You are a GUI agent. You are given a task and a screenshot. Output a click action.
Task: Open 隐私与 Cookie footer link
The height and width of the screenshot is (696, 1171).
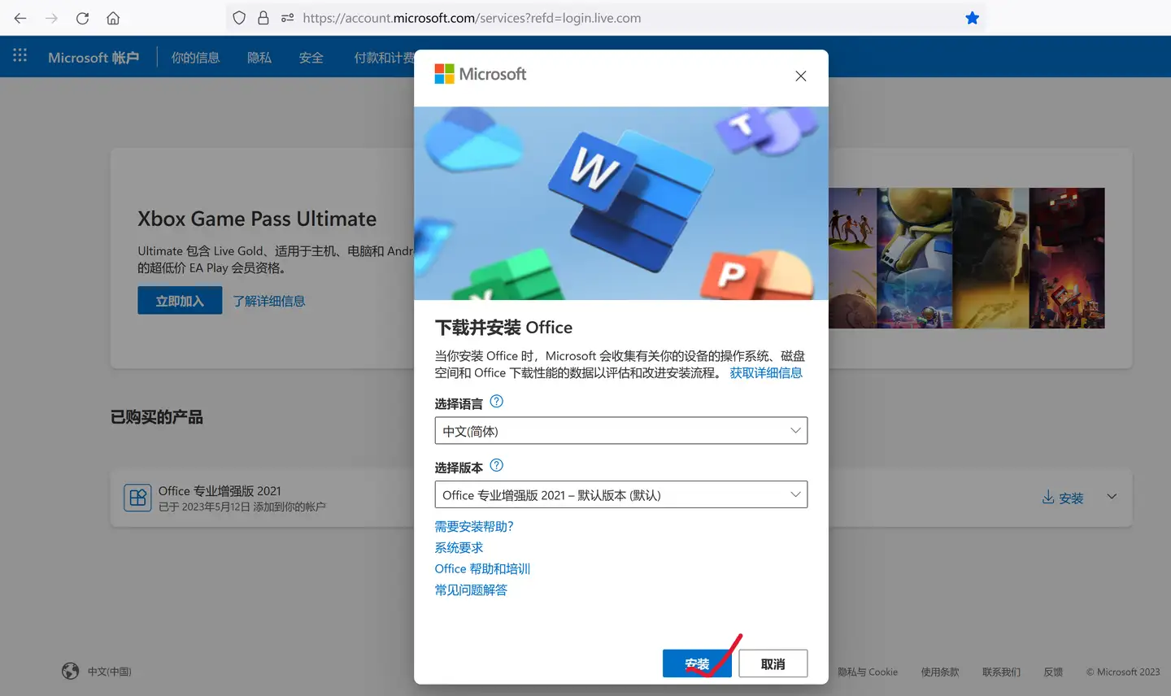tap(868, 672)
